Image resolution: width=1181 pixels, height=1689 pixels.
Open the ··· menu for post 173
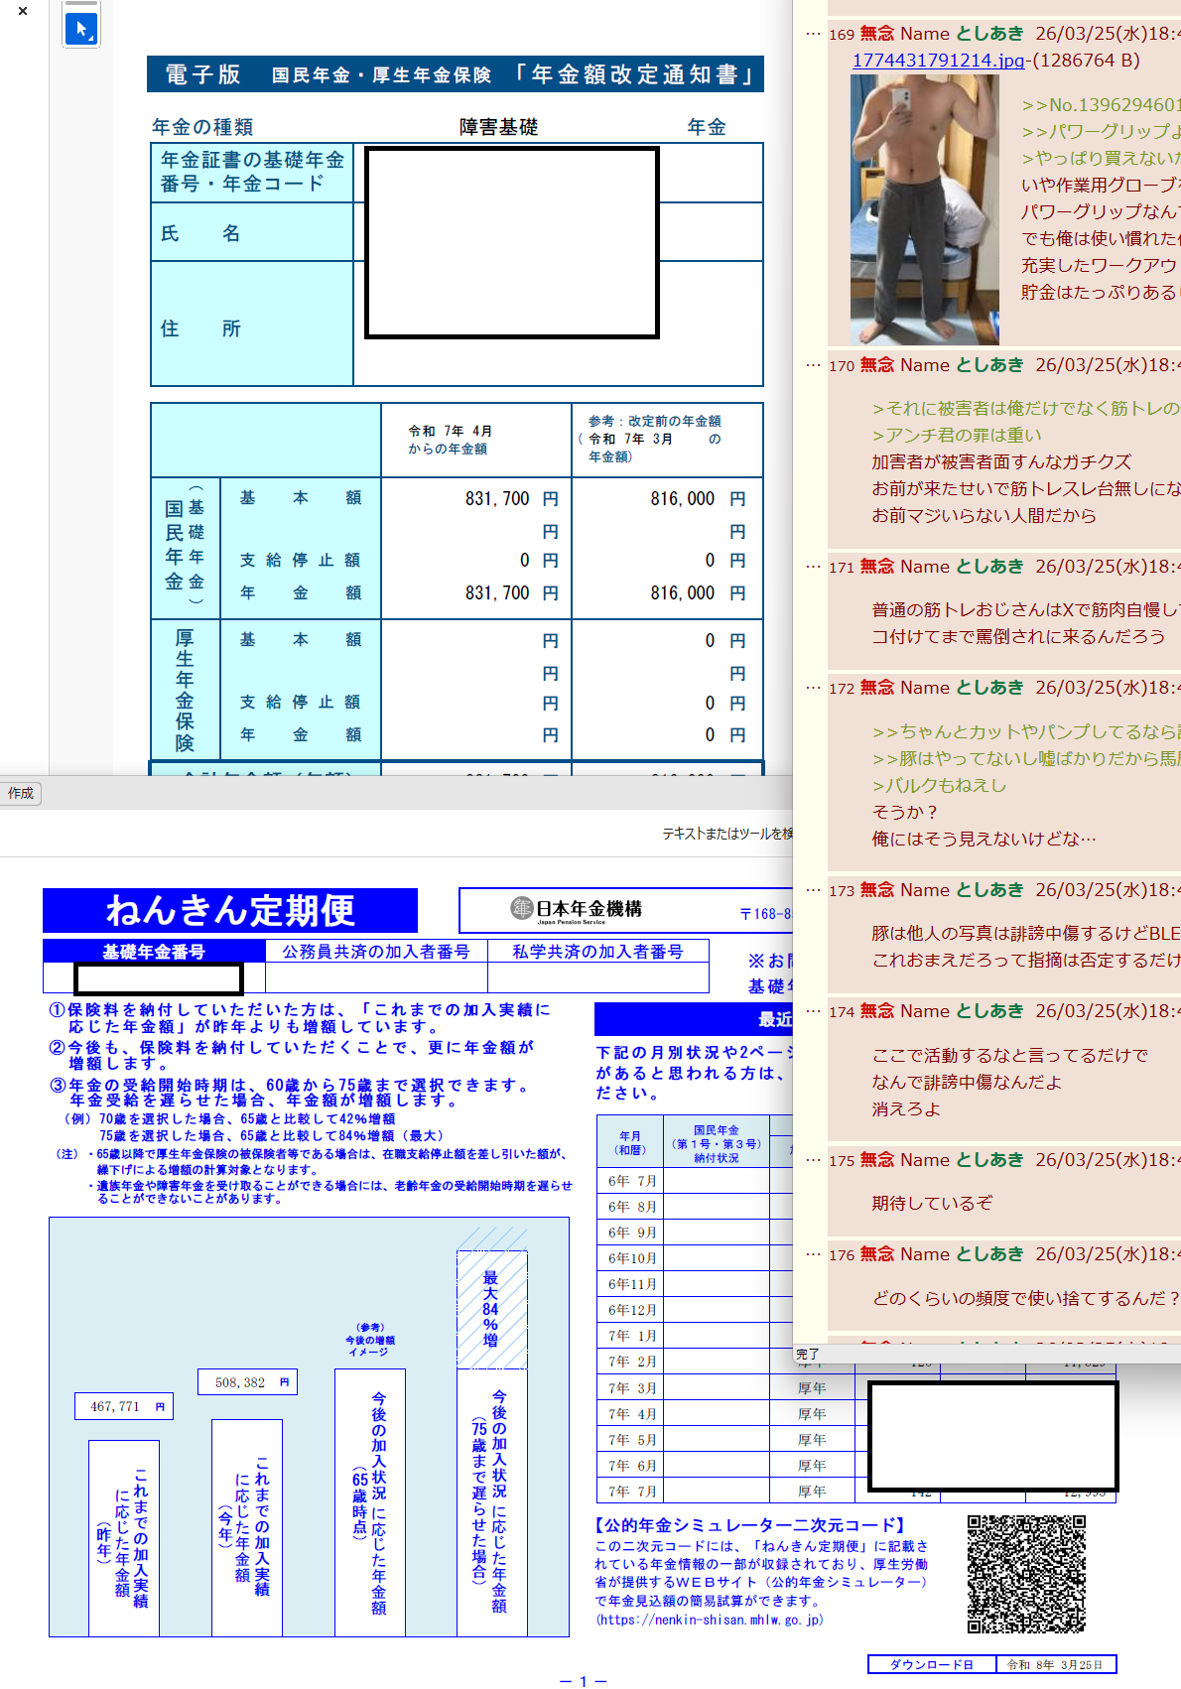pyautogui.click(x=813, y=890)
